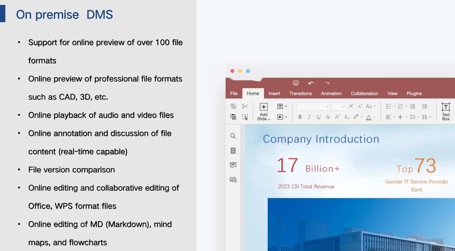Expand the numbering style dropdown arrow
The width and height of the screenshot is (455, 251).
click(x=406, y=107)
